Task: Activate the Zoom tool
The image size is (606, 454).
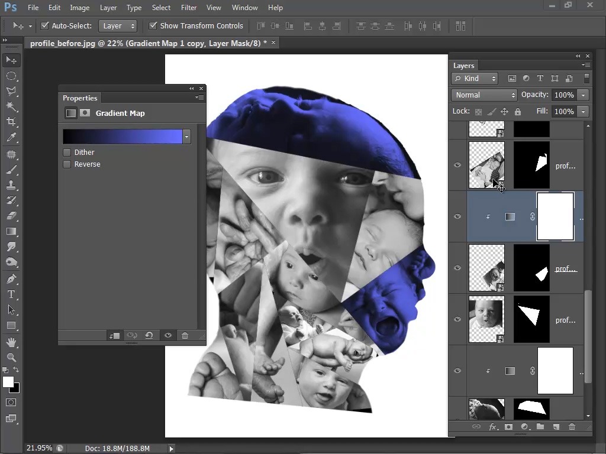Action: click(x=11, y=357)
